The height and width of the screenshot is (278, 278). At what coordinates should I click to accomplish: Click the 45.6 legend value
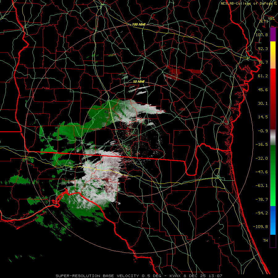(263, 90)
